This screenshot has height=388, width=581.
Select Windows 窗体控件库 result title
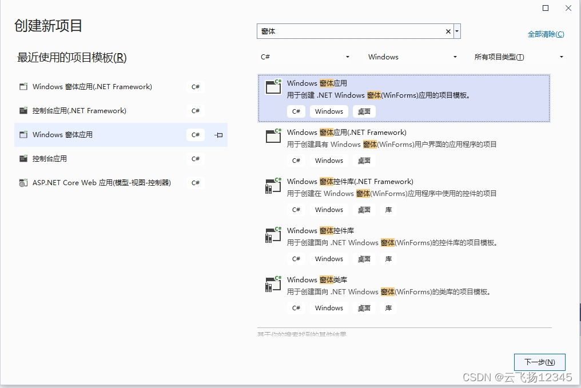click(320, 231)
